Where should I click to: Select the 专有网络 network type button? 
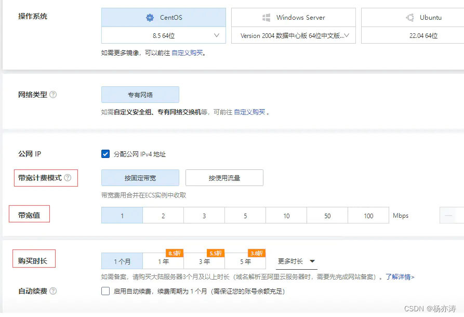click(140, 95)
